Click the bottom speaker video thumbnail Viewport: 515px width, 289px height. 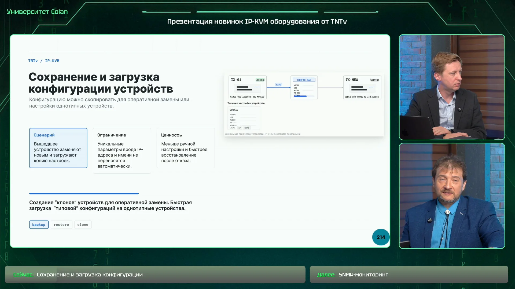(x=452, y=196)
